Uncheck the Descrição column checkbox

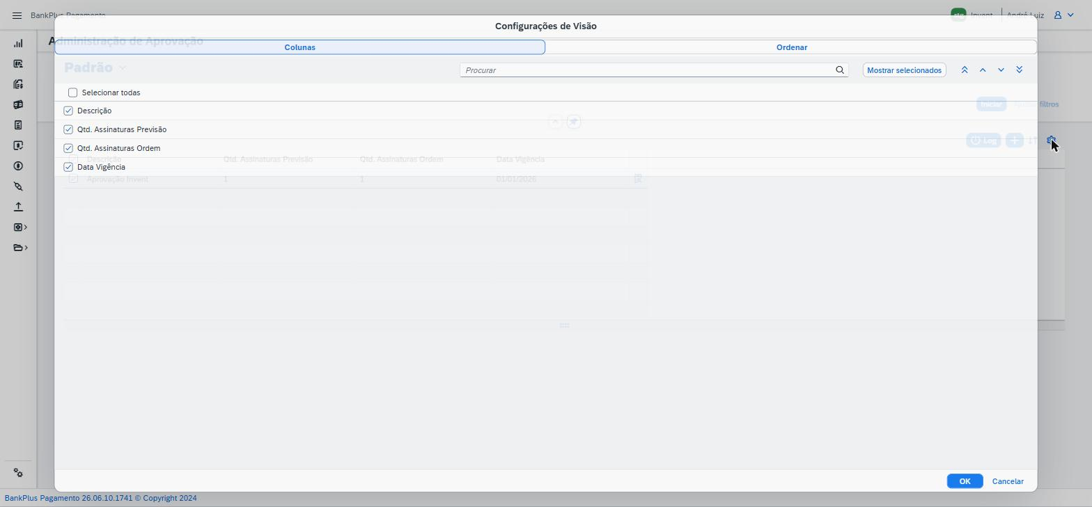click(x=68, y=111)
